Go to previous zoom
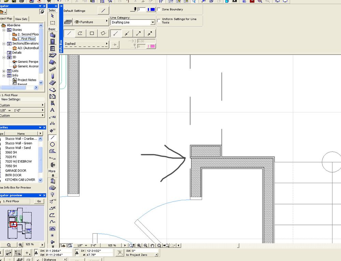This screenshot has width=341, height=261. click(x=166, y=246)
